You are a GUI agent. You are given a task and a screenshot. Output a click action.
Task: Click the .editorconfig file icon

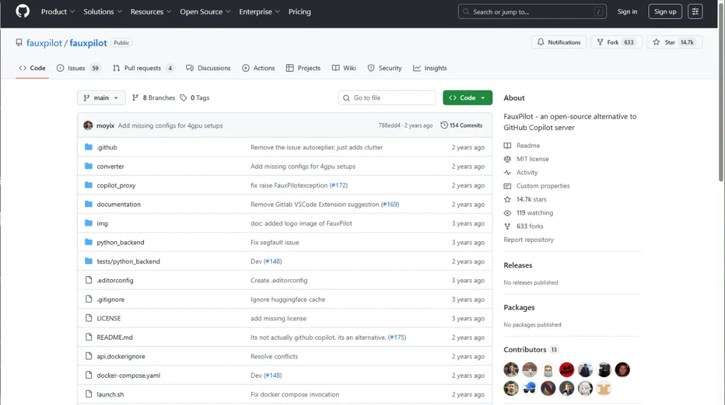click(x=88, y=280)
